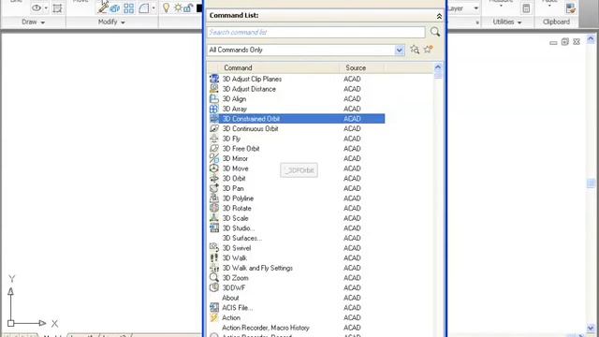This screenshot has height=337, width=599.
Task: Click the paste icon in the Clipboard panel
Action: (571, 8)
